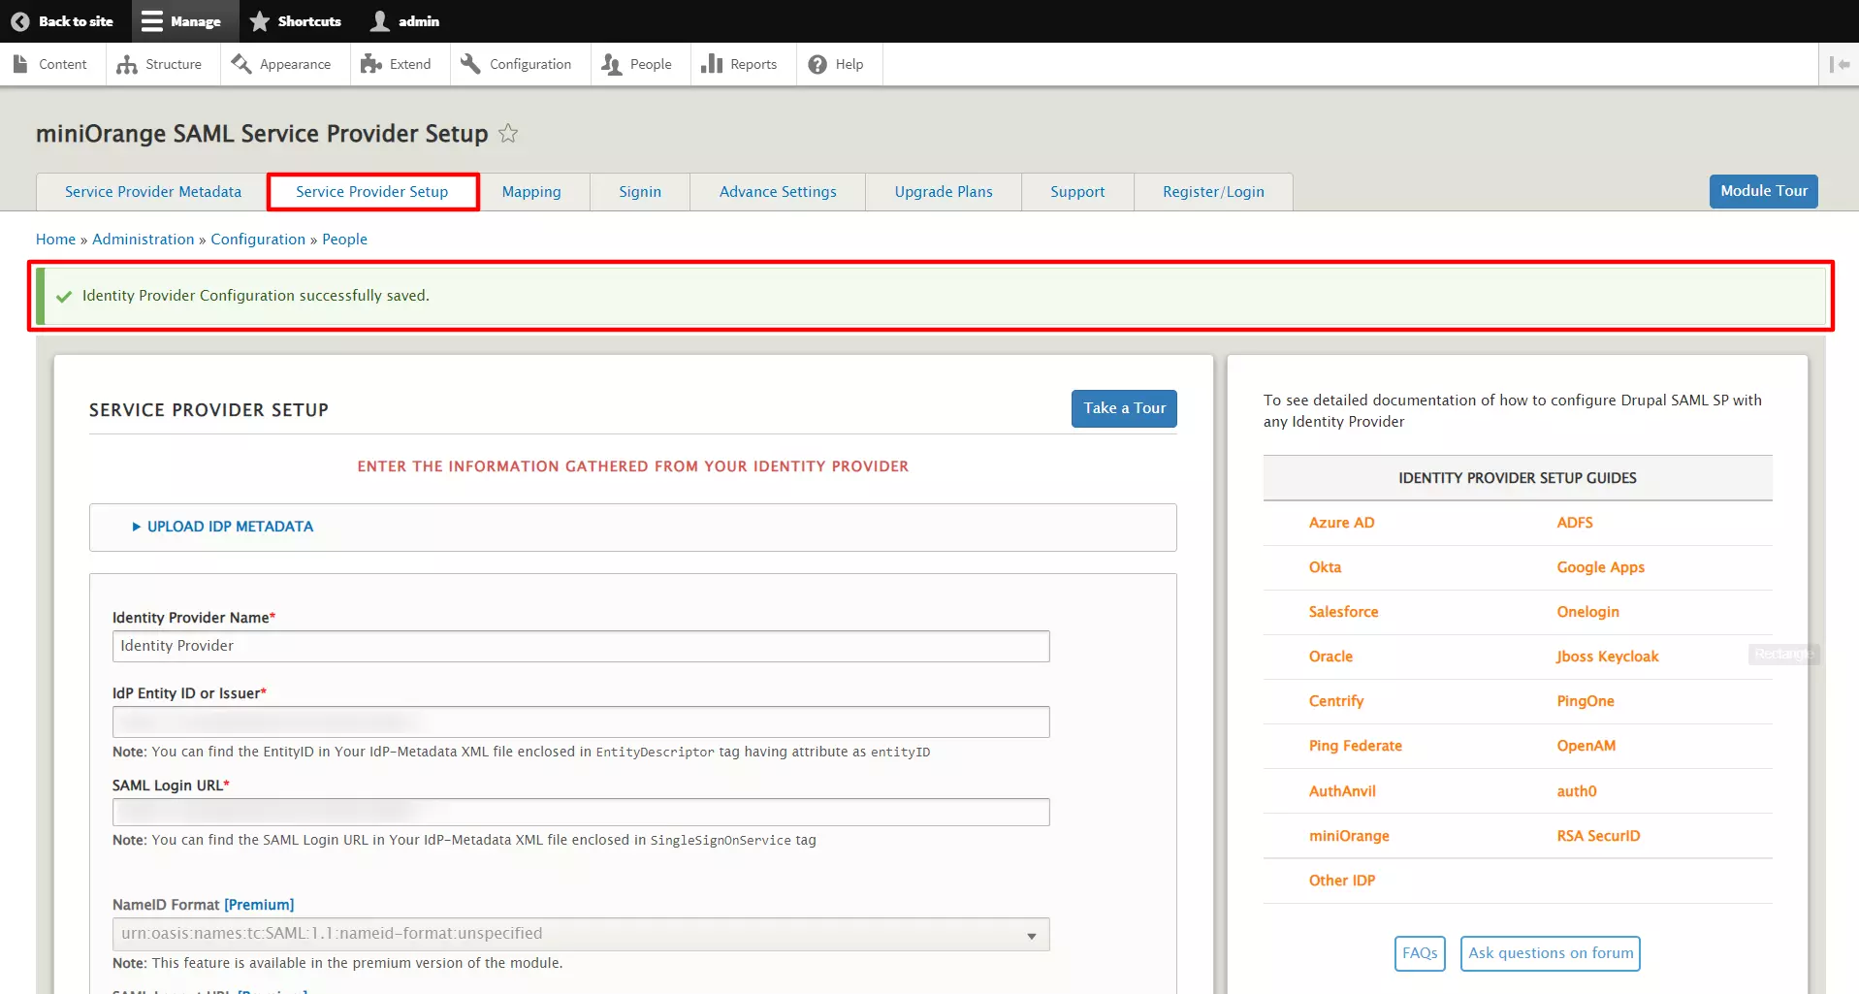Click the Identity Provider Name field
Viewport: 1859px width, 994px height.
click(581, 647)
